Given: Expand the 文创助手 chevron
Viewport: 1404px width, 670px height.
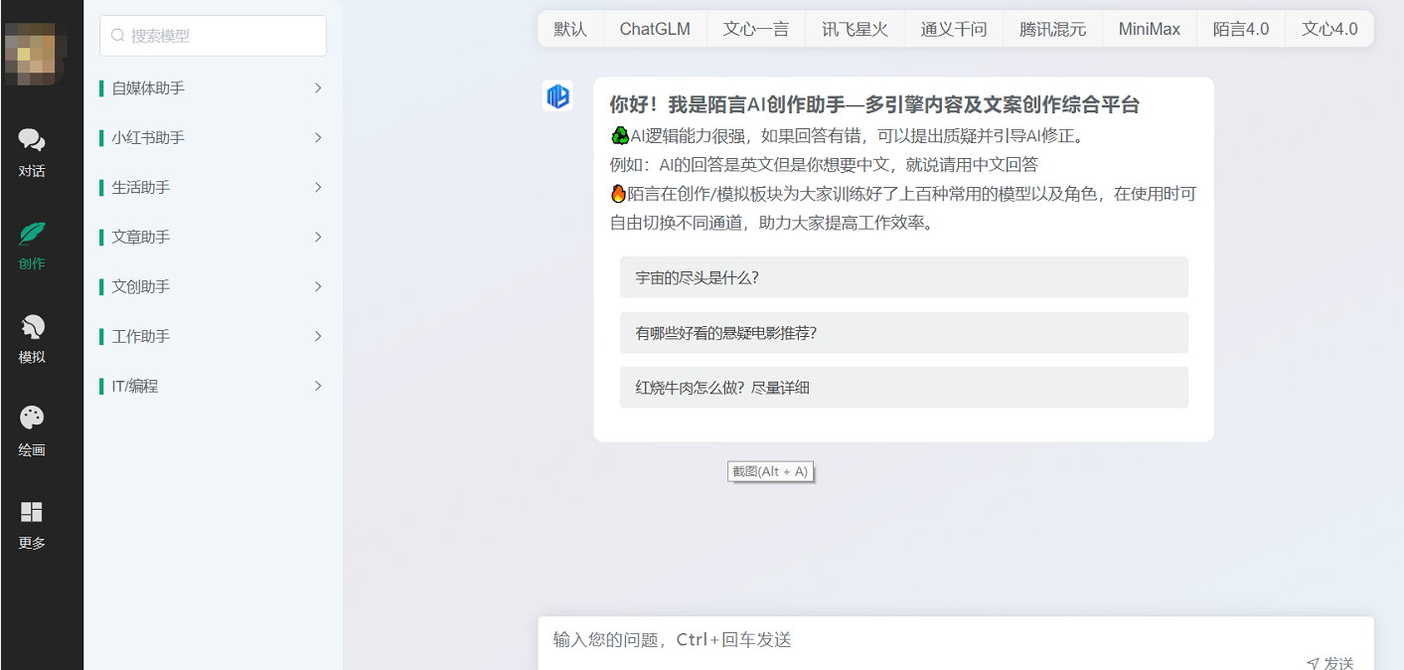Looking at the screenshot, I should pos(318,286).
